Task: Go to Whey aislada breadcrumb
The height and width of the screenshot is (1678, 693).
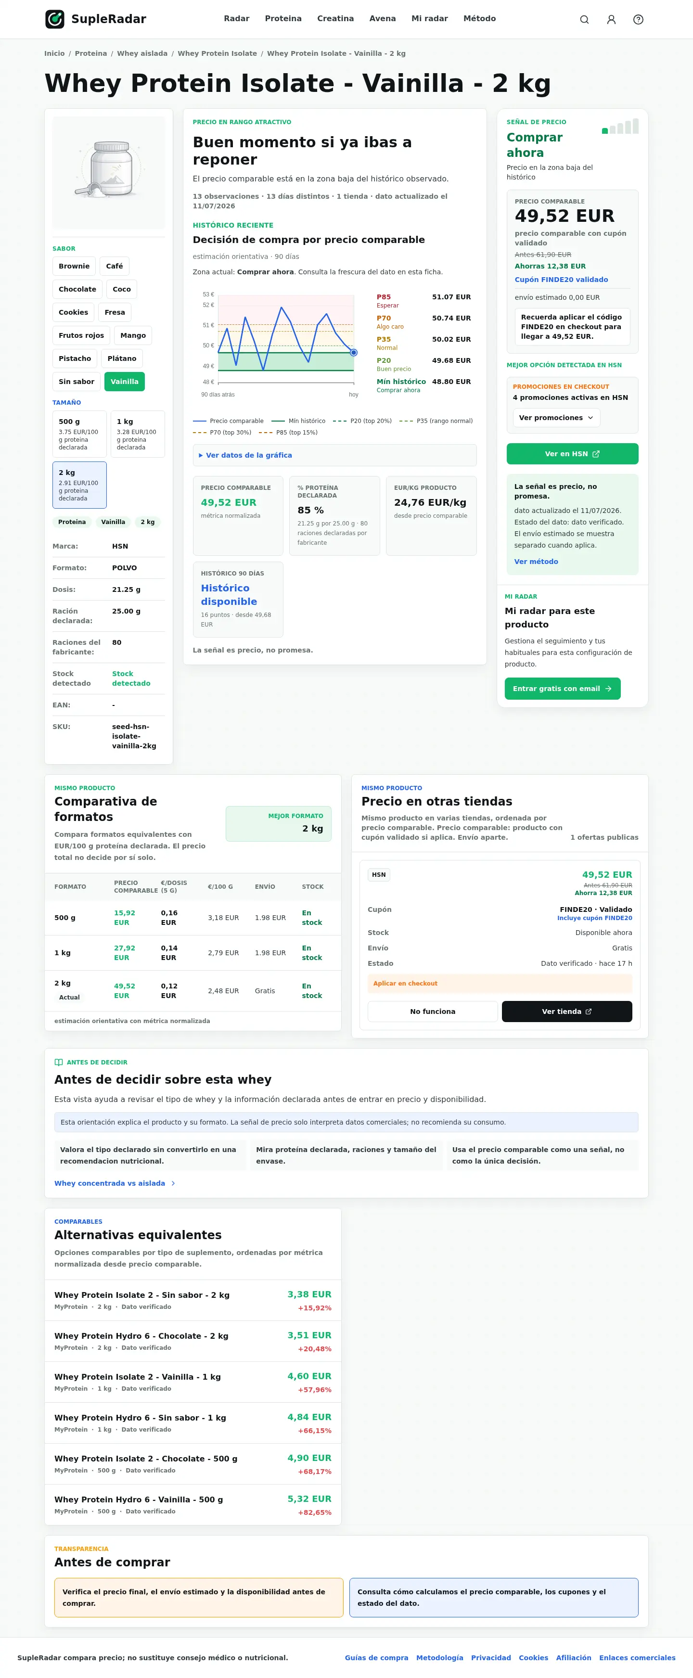Action: point(142,53)
